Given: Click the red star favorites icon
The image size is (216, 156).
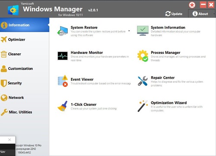Looking at the screenshot, I should 192,5.
